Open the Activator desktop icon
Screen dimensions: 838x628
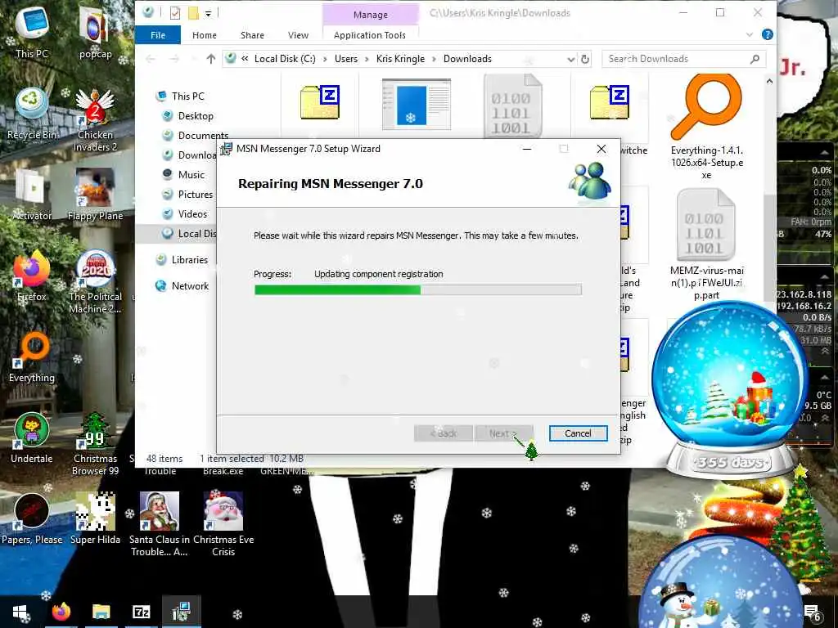pyautogui.click(x=32, y=195)
